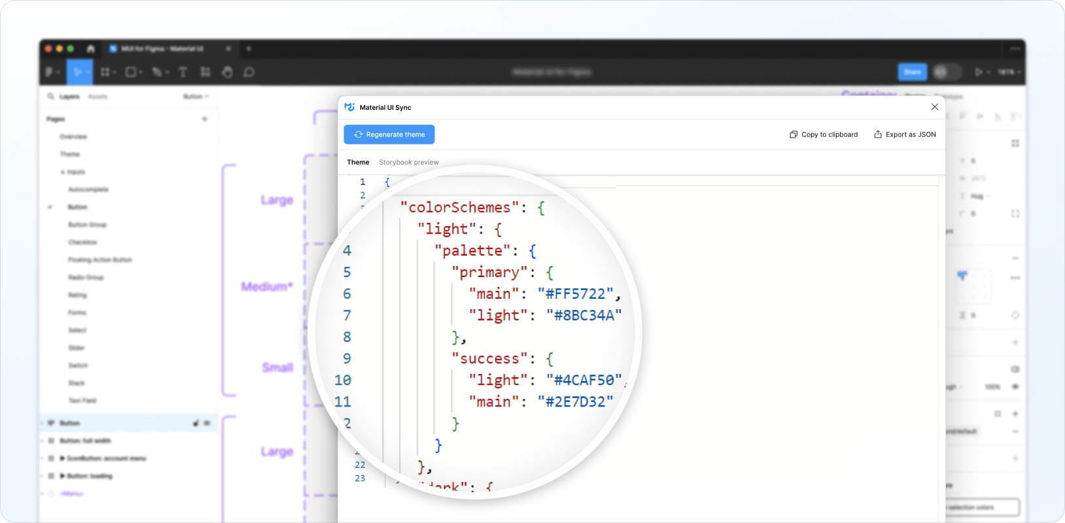Open the Comment tool
1065x523 pixels.
tap(249, 72)
